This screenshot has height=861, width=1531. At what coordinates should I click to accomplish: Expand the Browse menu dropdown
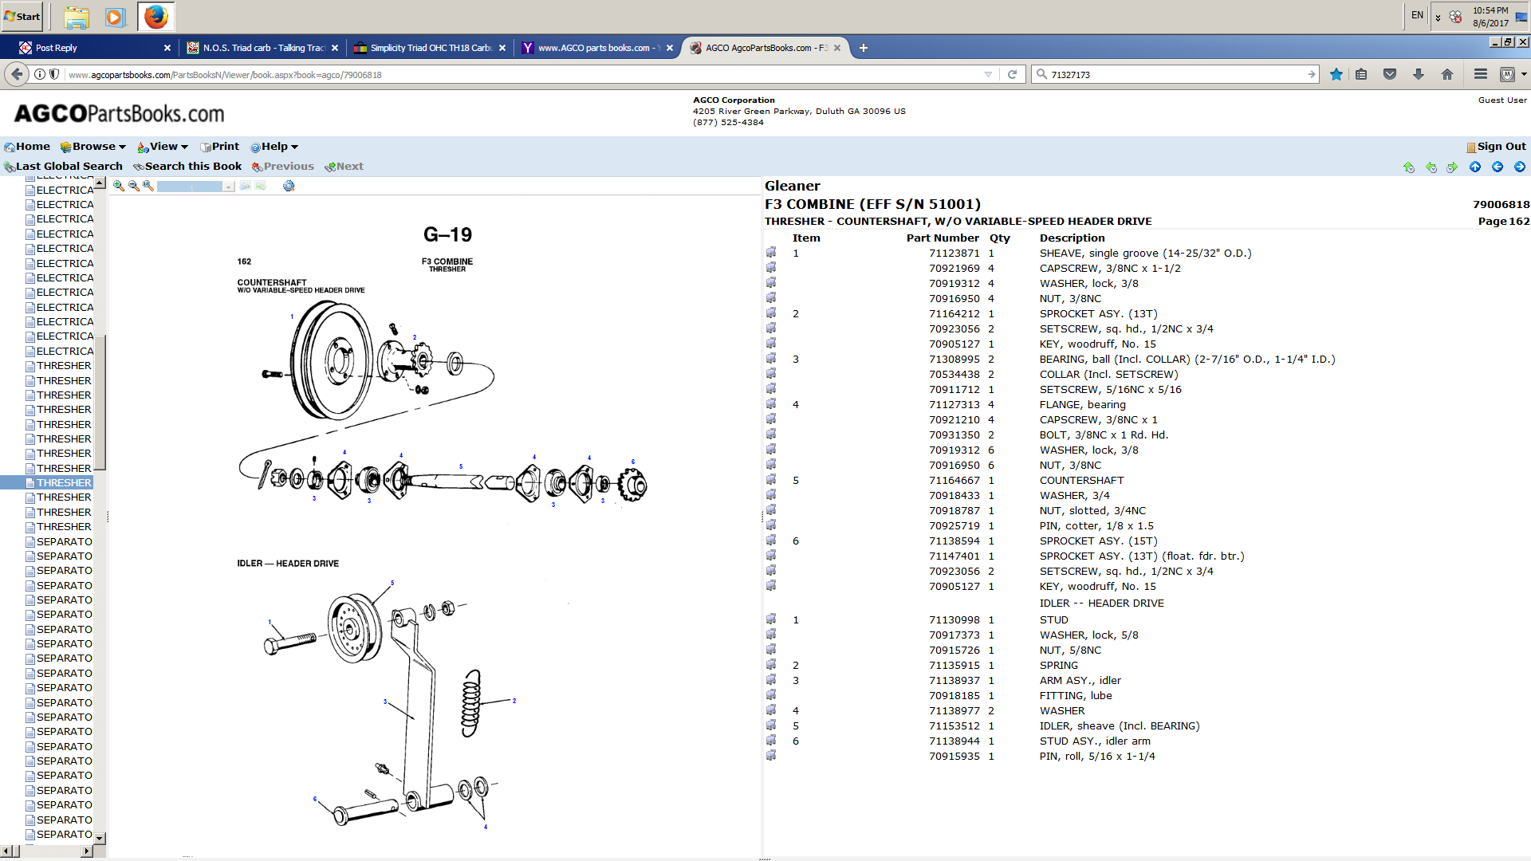point(94,147)
